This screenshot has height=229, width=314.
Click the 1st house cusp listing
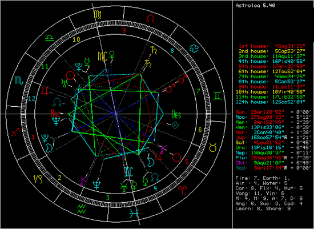pyautogui.click(x=272, y=46)
